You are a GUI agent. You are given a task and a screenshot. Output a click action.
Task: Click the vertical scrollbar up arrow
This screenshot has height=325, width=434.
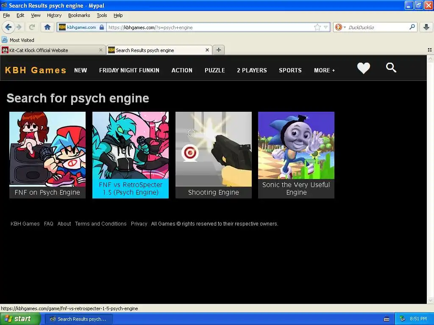pos(430,58)
